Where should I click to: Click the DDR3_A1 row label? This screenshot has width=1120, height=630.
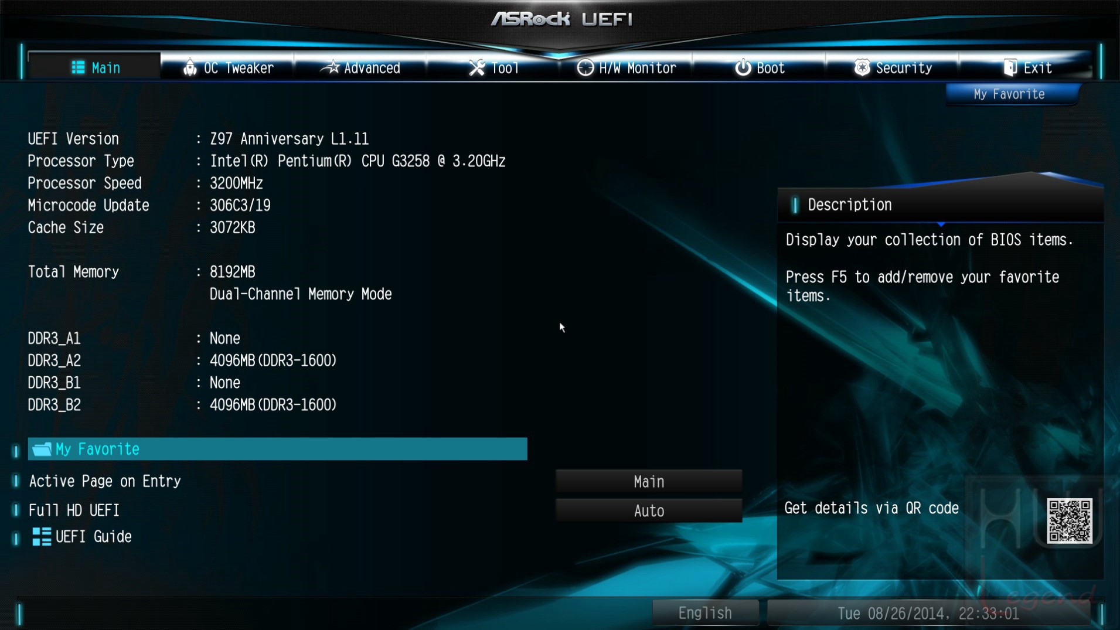(54, 339)
